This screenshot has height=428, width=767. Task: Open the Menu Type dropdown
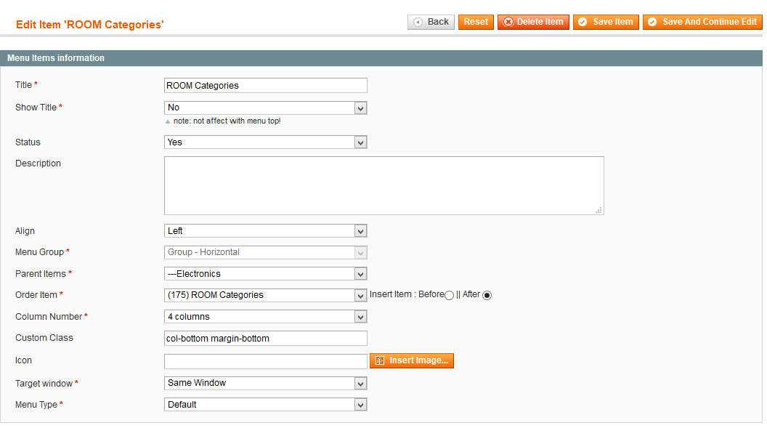[x=266, y=405]
